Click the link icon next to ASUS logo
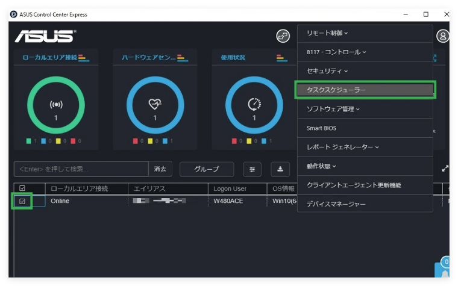Screen dimensions: 458x286 [x=283, y=36]
